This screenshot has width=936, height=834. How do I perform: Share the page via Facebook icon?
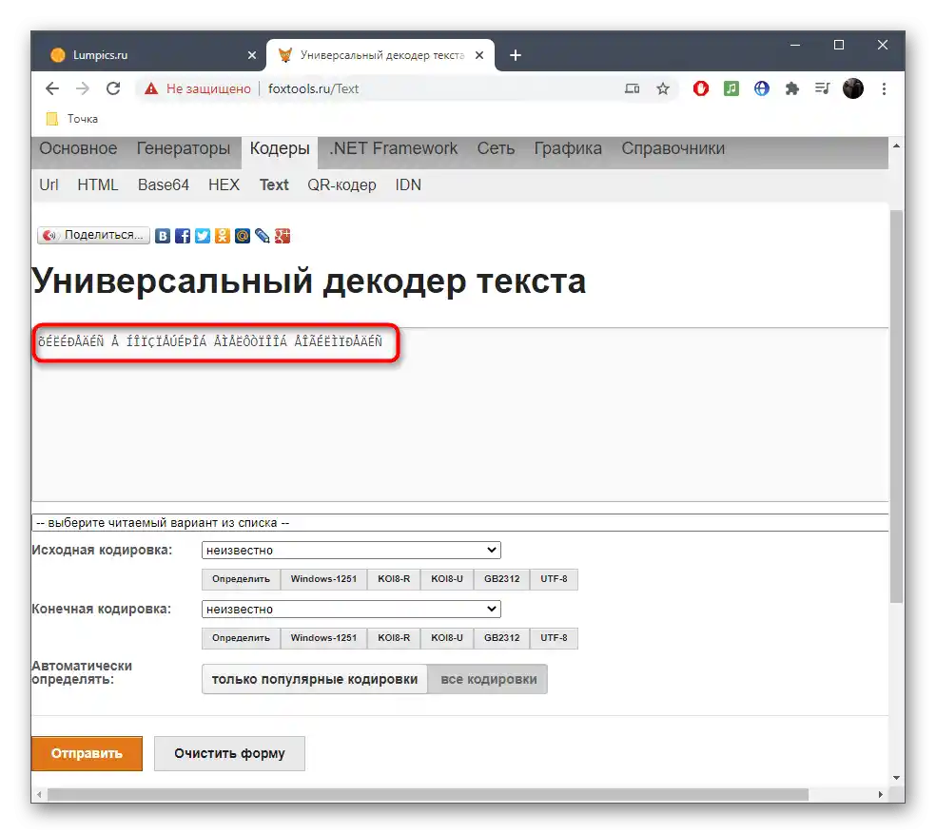183,236
